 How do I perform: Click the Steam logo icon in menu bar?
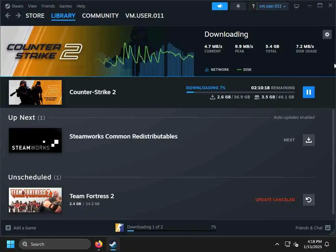tap(8, 6)
